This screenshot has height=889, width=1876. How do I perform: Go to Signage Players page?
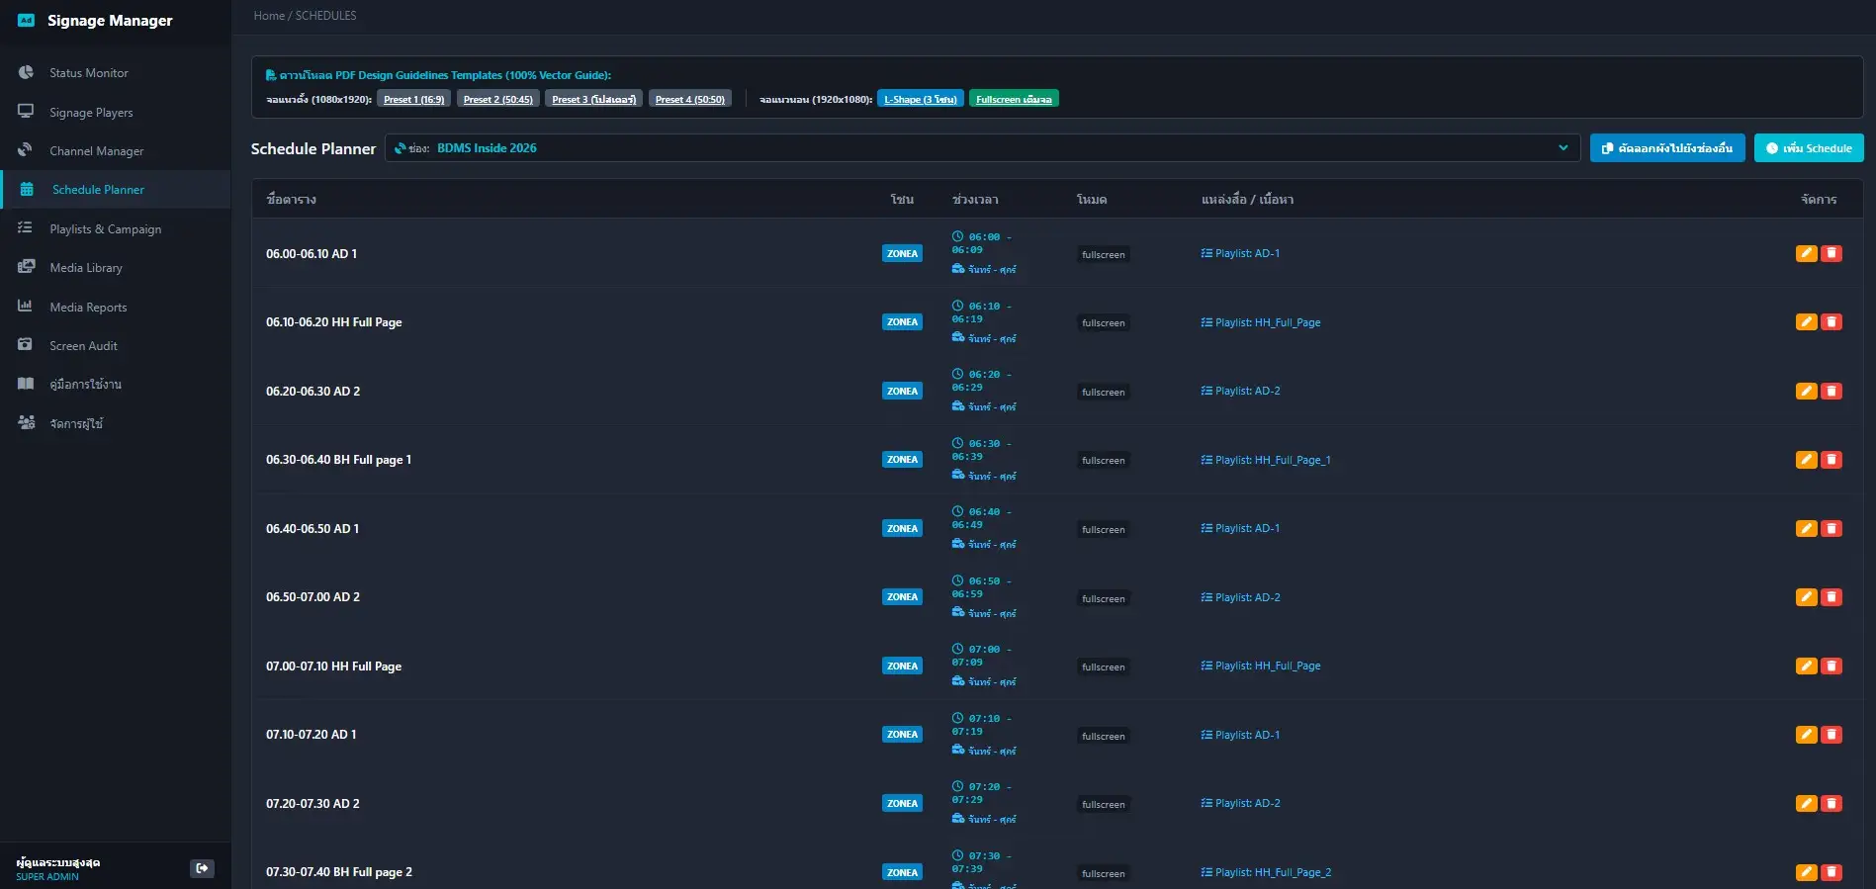(116, 112)
